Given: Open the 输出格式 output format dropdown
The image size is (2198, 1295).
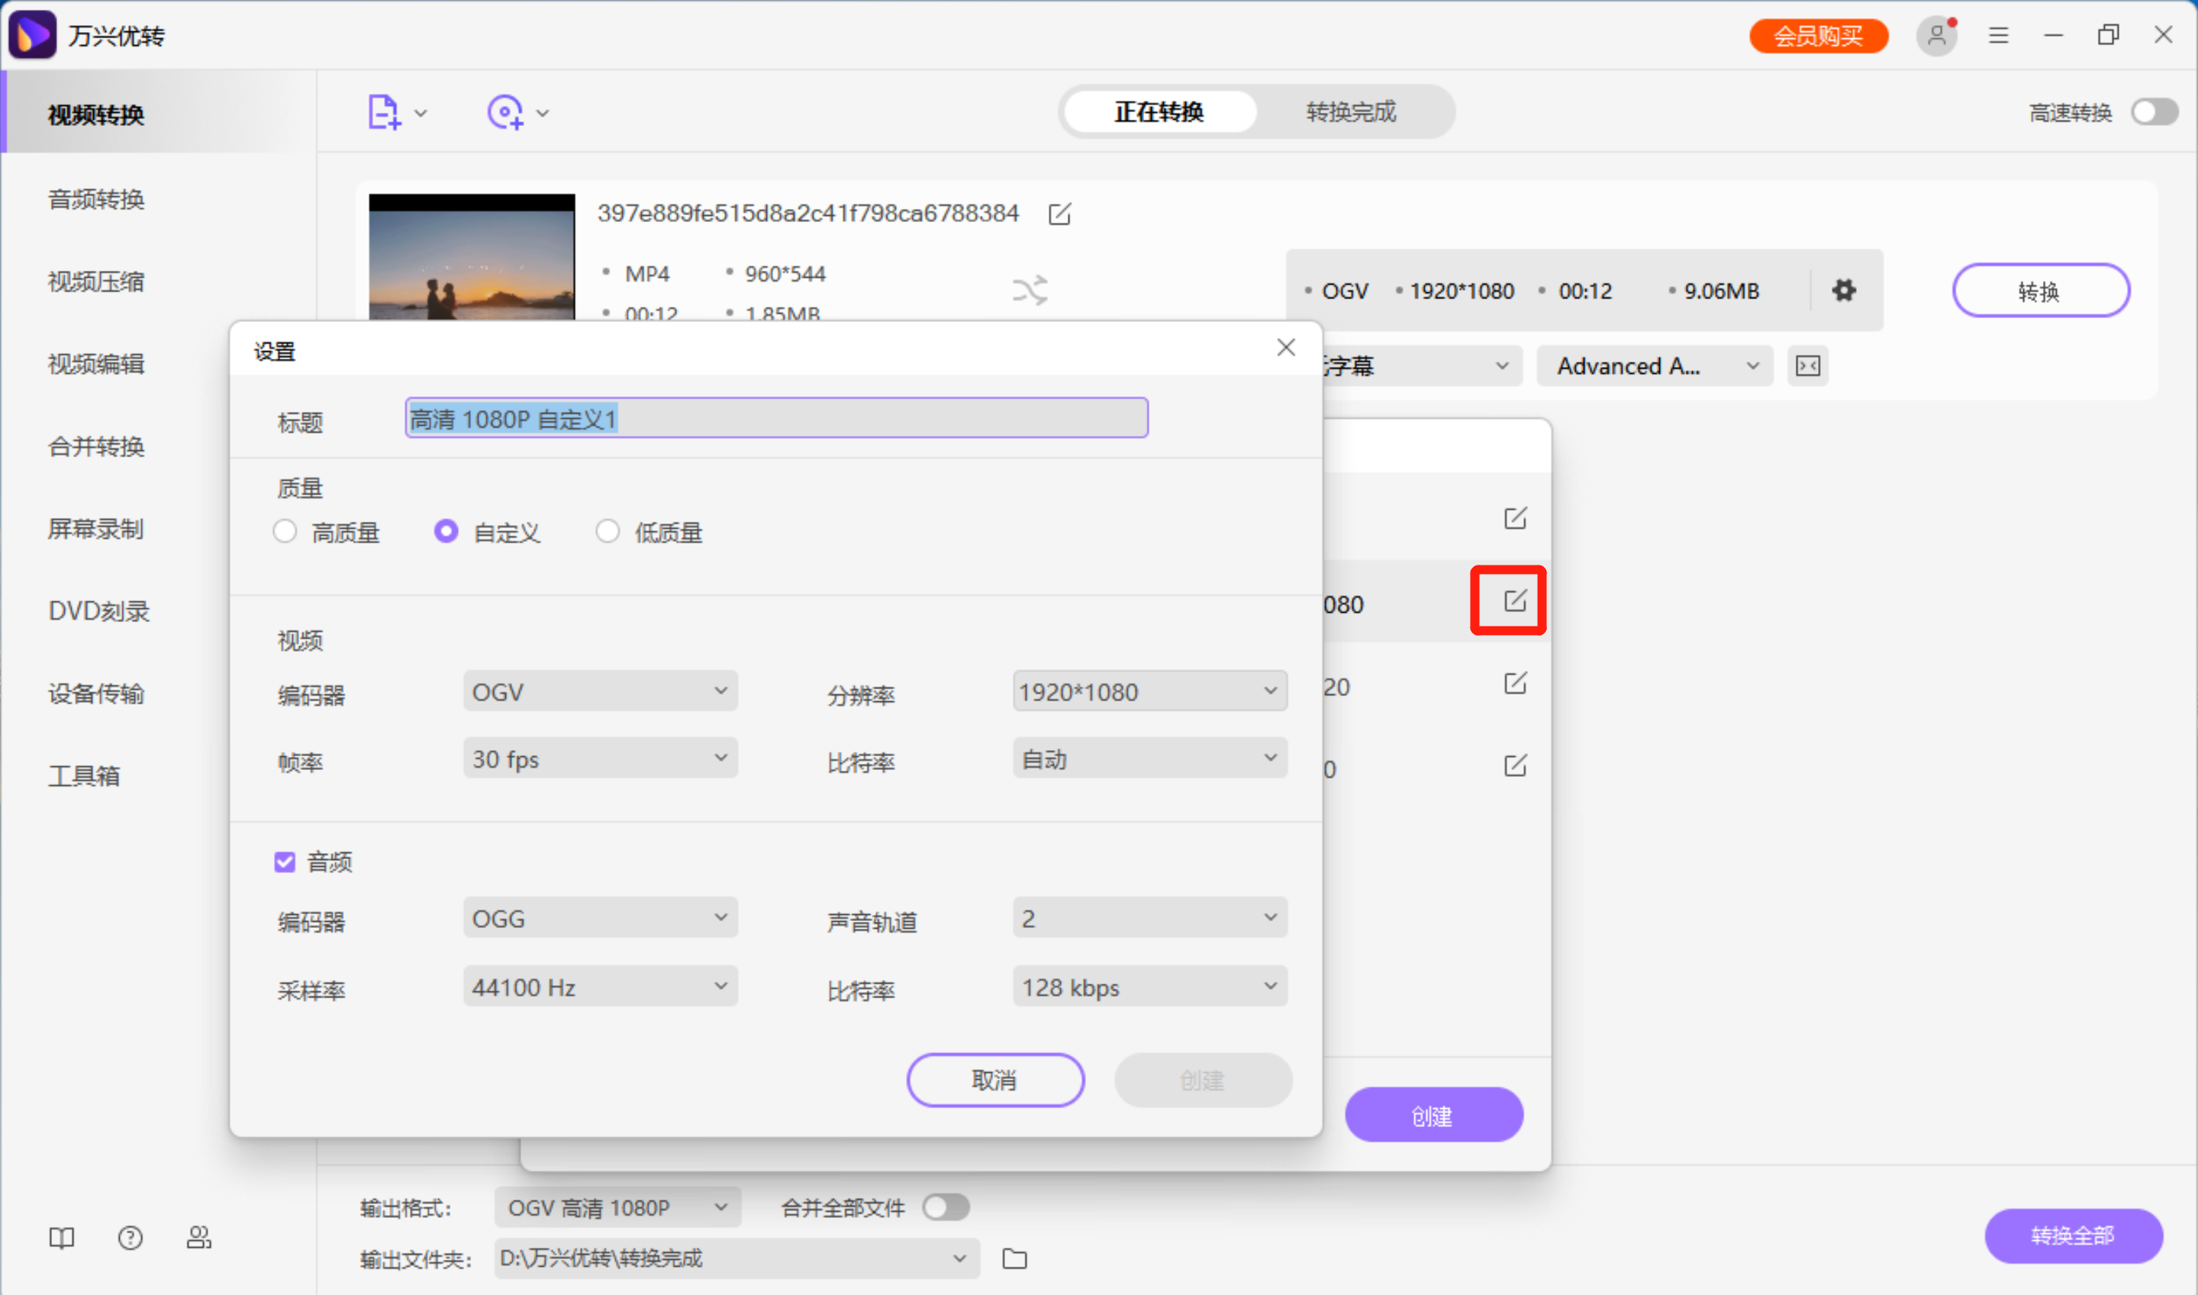Looking at the screenshot, I should tap(615, 1207).
